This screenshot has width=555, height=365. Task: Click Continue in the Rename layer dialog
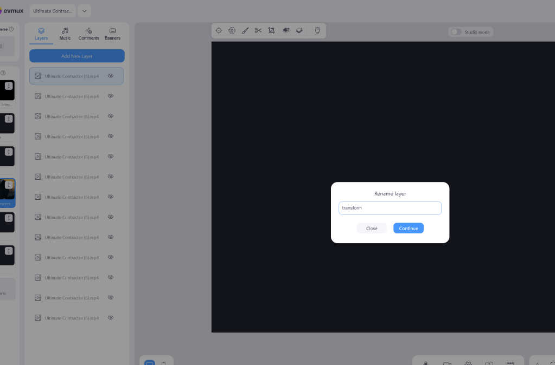[x=409, y=228]
